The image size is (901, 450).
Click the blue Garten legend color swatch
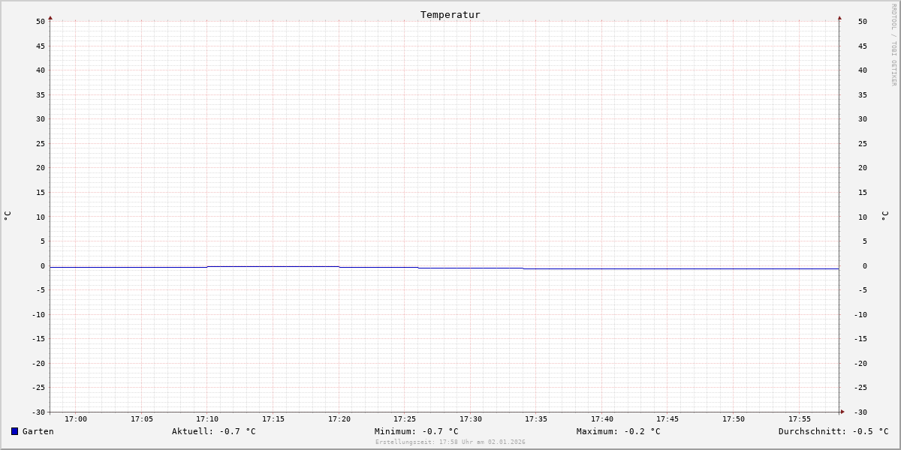coord(14,431)
